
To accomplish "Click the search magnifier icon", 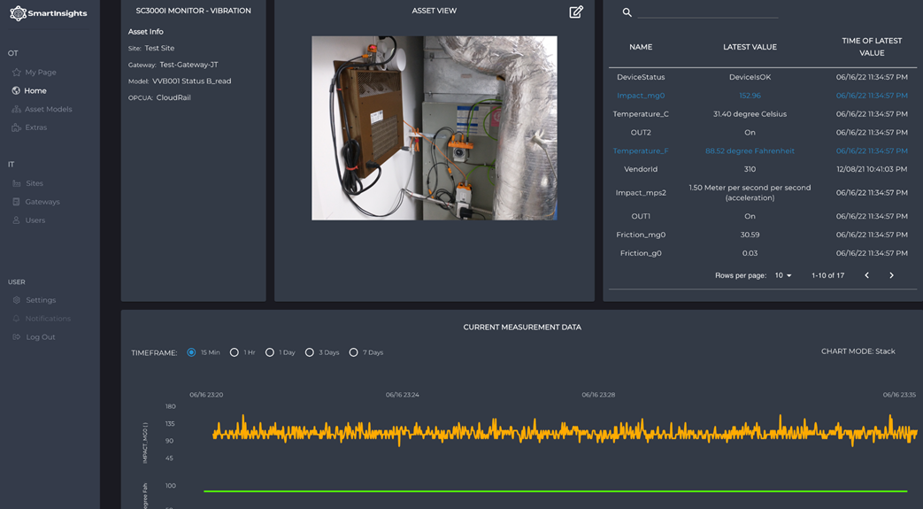I will pos(627,12).
